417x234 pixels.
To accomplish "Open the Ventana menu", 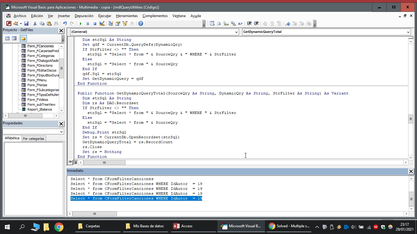I will 179,16.
